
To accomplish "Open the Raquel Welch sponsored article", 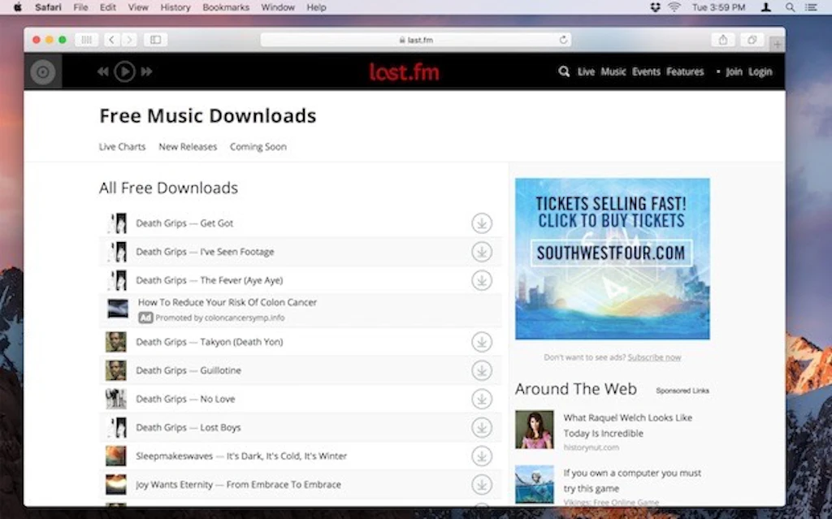I will pyautogui.click(x=628, y=426).
